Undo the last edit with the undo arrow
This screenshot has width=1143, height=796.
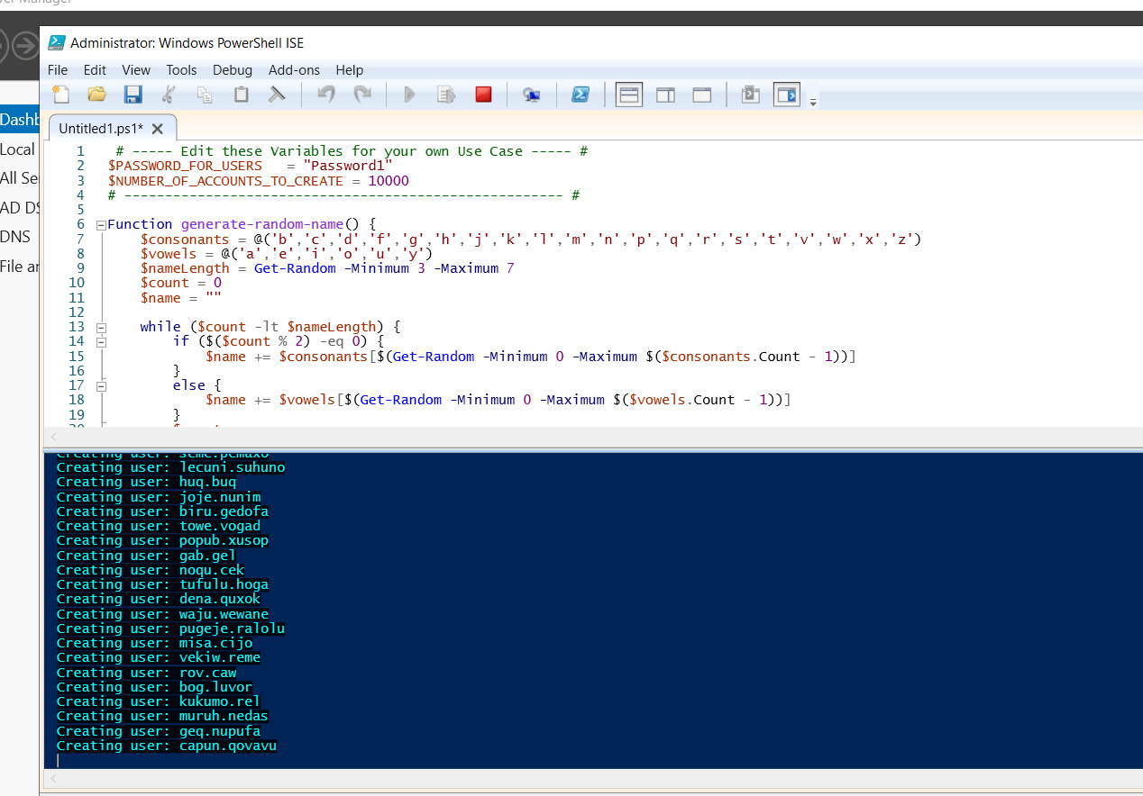pyautogui.click(x=325, y=94)
